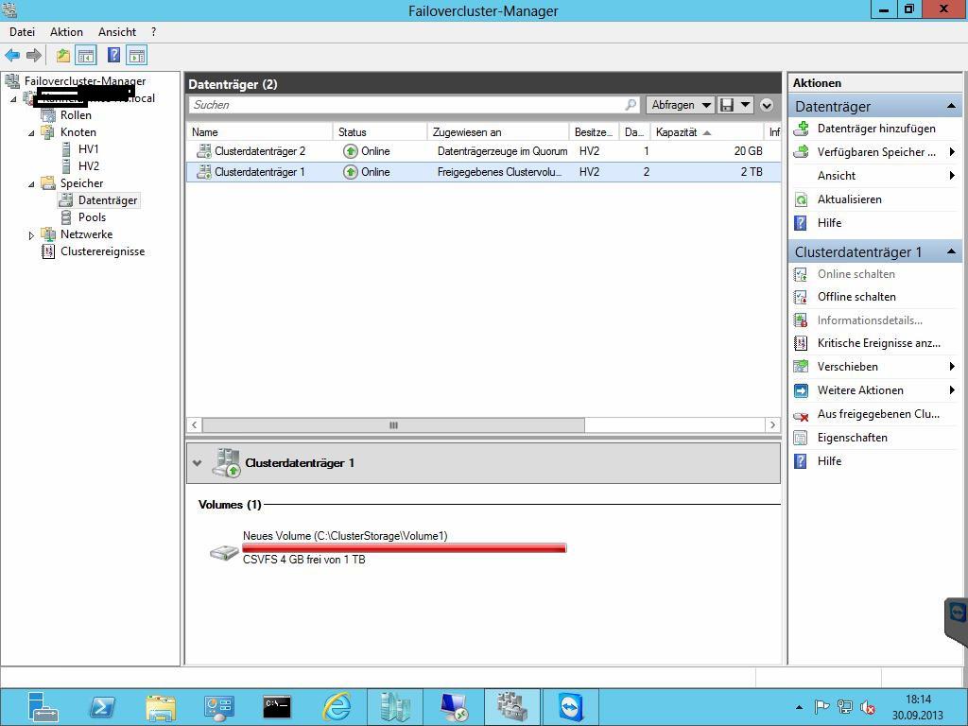Collapse the Datenträger actions section
Viewport: 968px width, 726px height.
point(951,106)
